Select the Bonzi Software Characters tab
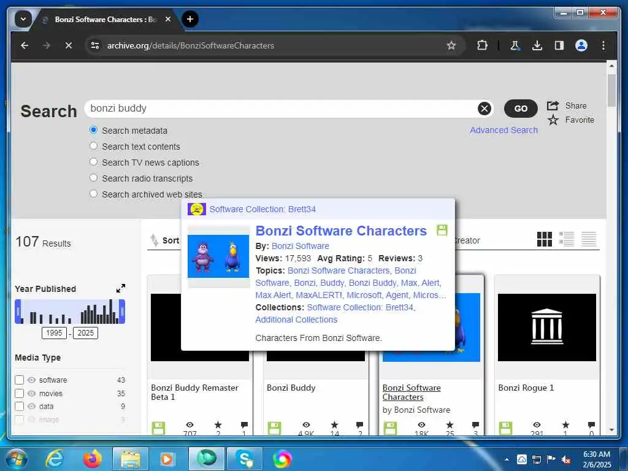628x471 pixels. [105, 19]
